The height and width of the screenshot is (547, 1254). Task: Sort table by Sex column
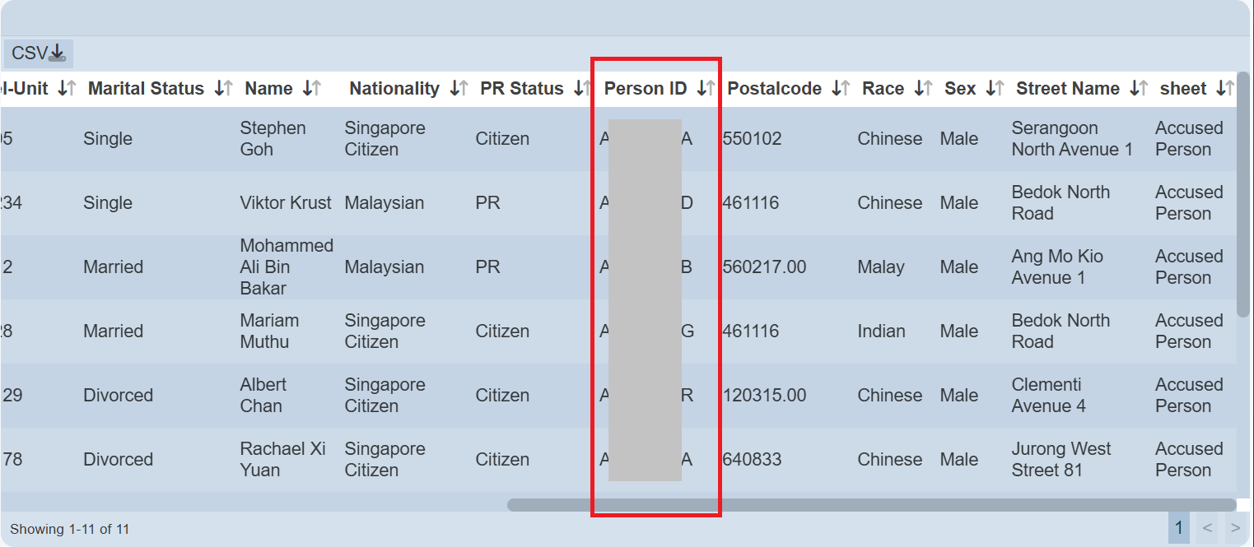(995, 89)
